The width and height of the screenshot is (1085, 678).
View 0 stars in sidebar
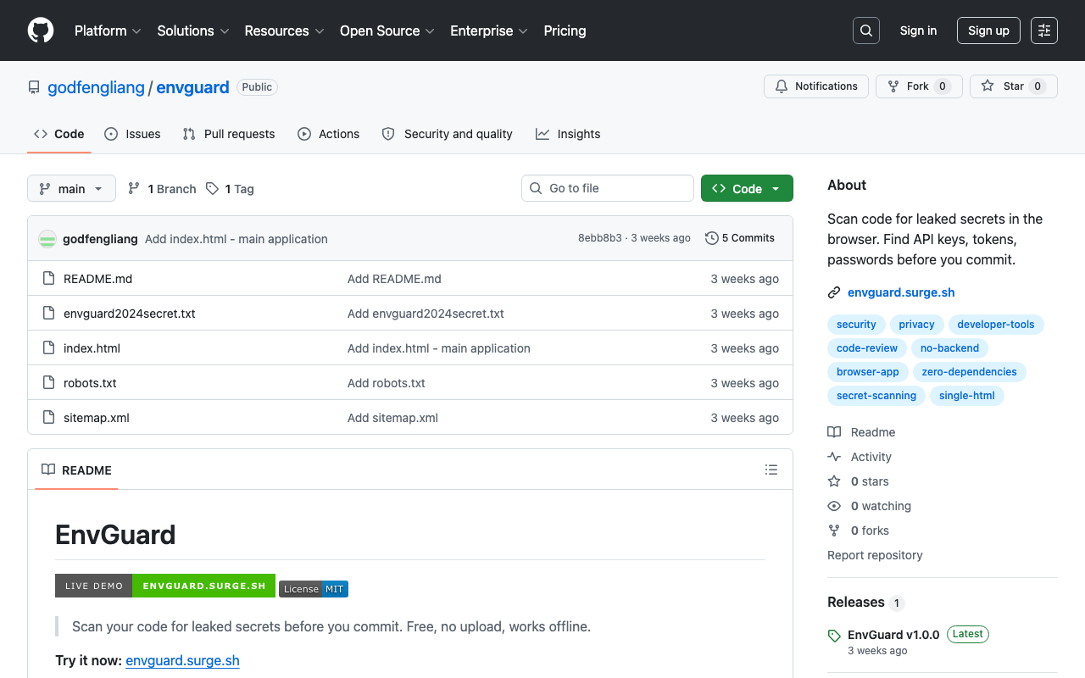[858, 481]
